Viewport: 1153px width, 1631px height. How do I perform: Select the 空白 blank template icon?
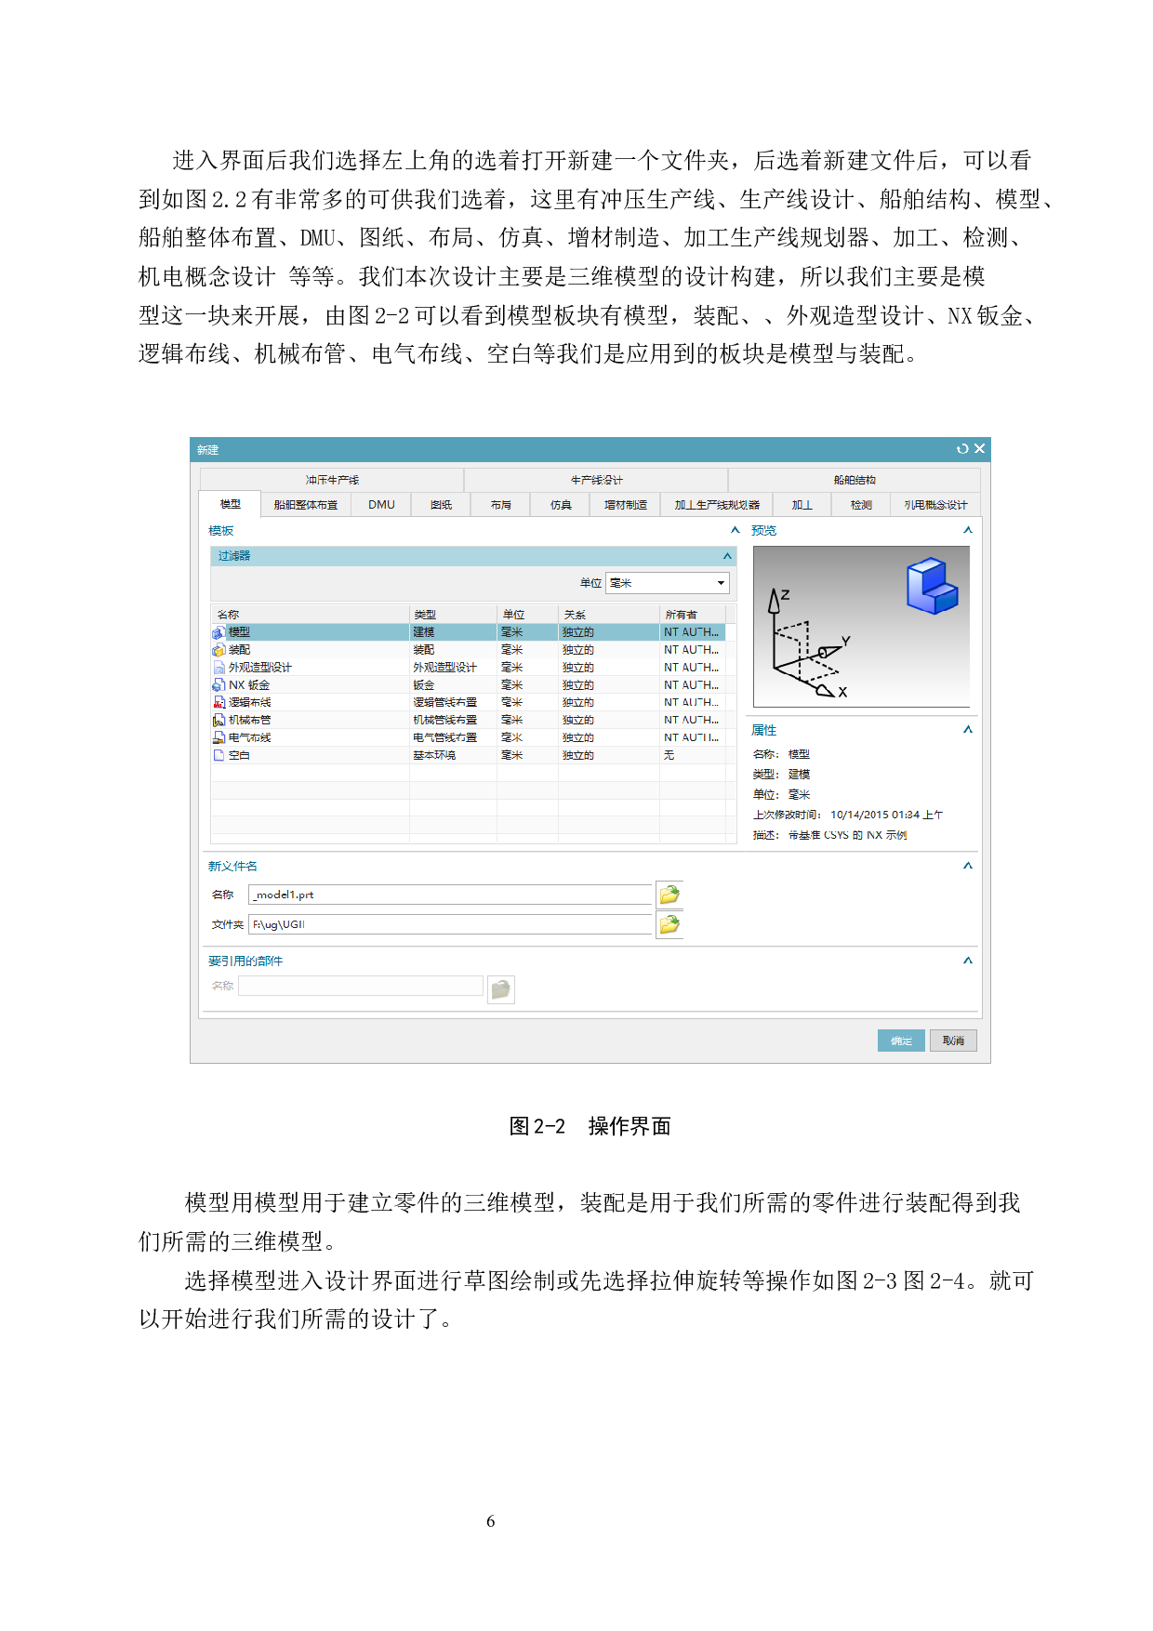[219, 756]
